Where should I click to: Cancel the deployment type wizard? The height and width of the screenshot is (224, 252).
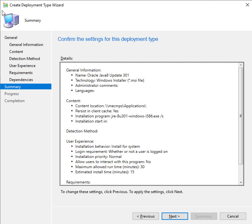(233, 216)
